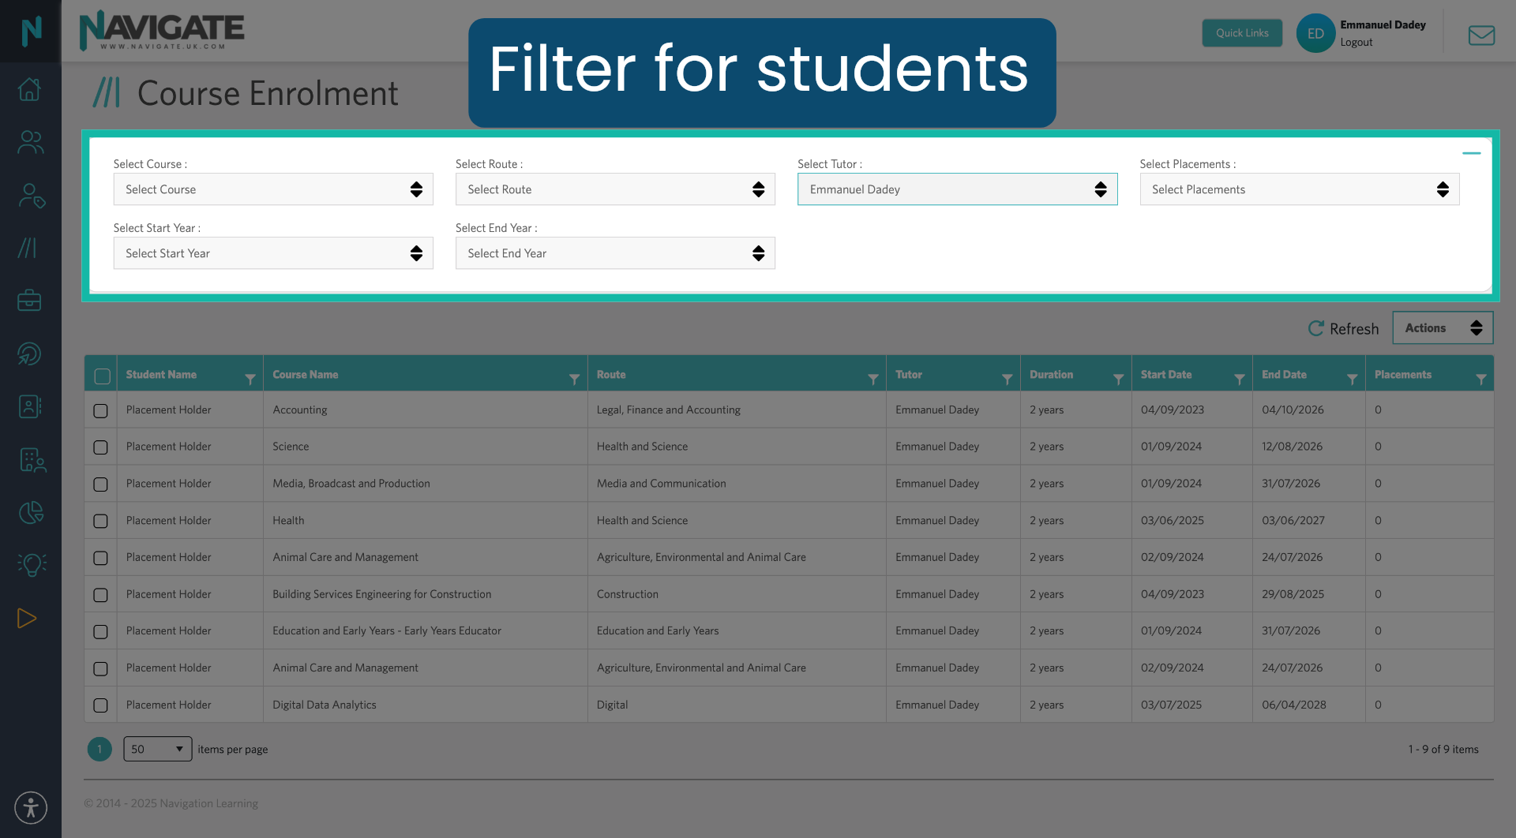Select the Users group icon in the sidebar
The width and height of the screenshot is (1516, 838).
click(29, 142)
